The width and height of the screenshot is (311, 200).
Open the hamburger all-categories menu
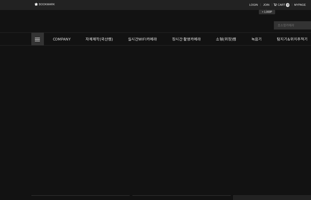pyautogui.click(x=37, y=39)
